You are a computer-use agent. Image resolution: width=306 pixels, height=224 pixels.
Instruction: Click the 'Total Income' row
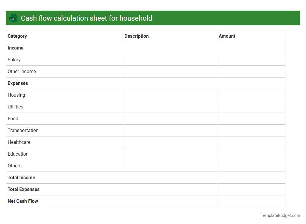(x=21, y=177)
